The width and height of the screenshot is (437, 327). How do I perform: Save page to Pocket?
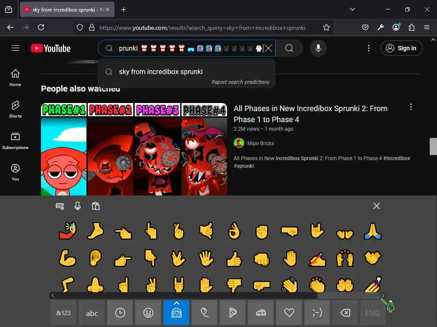(x=365, y=27)
